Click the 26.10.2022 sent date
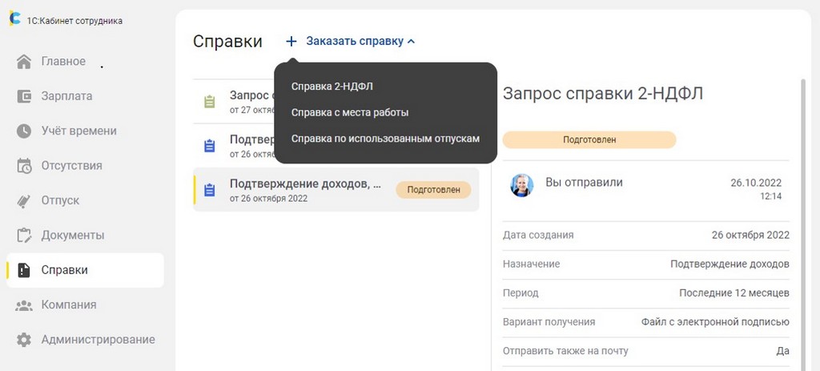 click(756, 183)
